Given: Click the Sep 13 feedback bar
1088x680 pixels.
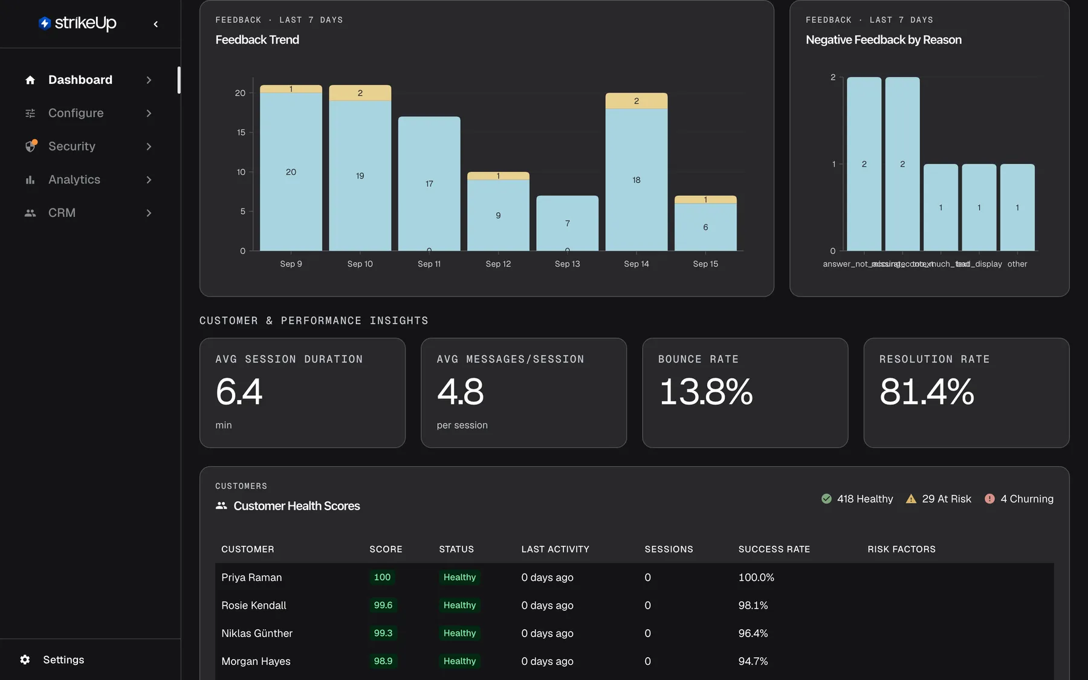Looking at the screenshot, I should (x=567, y=223).
